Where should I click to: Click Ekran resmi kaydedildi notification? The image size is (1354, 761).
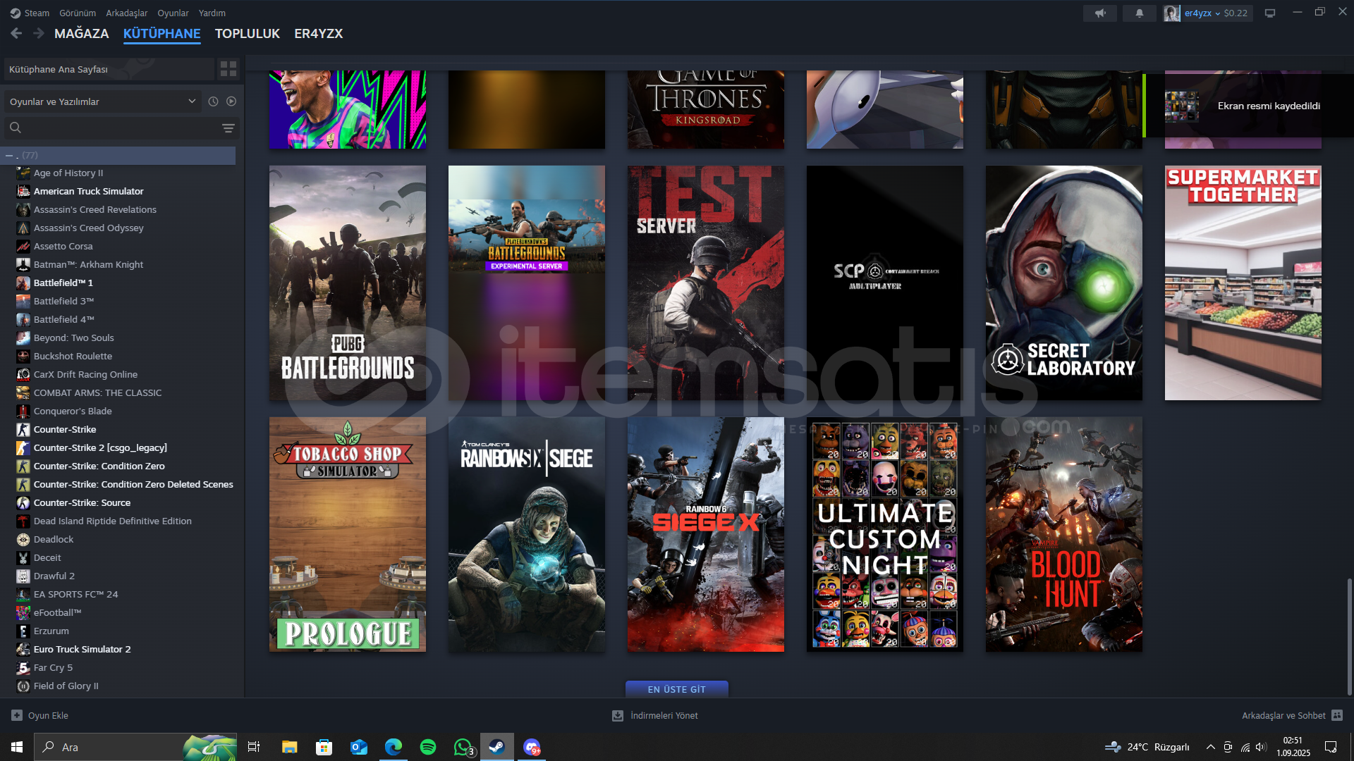coord(1248,106)
